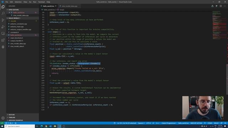Open Chrome from the taskbar
228x128 pixels.
46,126
